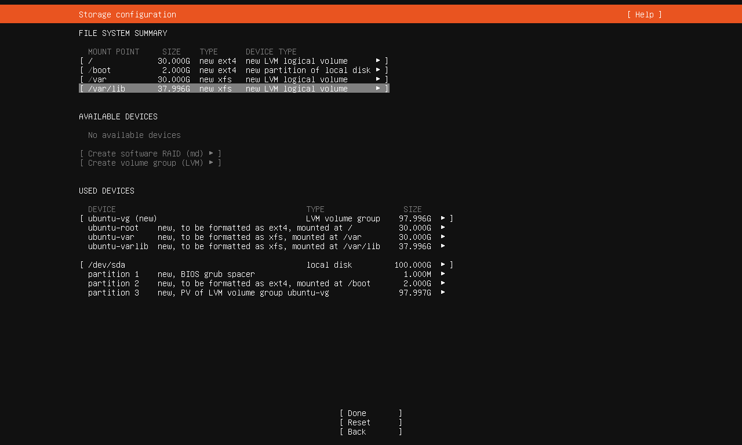742x445 pixels.
Task: Reset the storage configuration
Action: tap(370, 422)
